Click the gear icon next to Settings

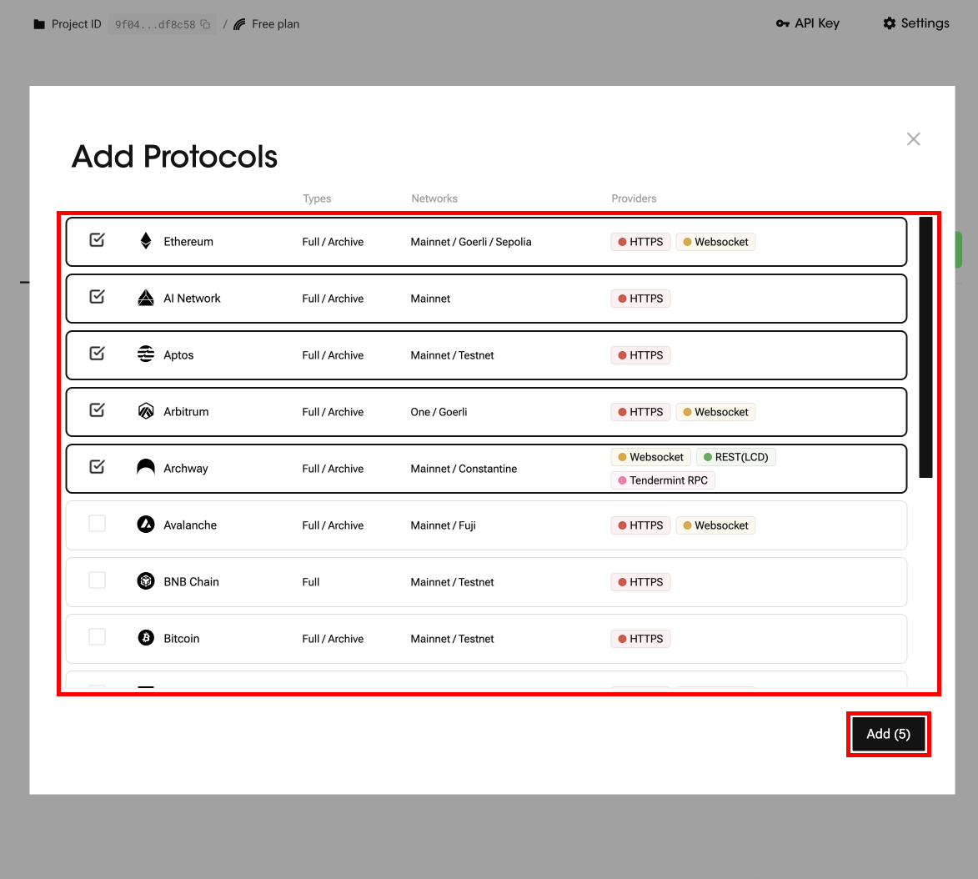[890, 23]
